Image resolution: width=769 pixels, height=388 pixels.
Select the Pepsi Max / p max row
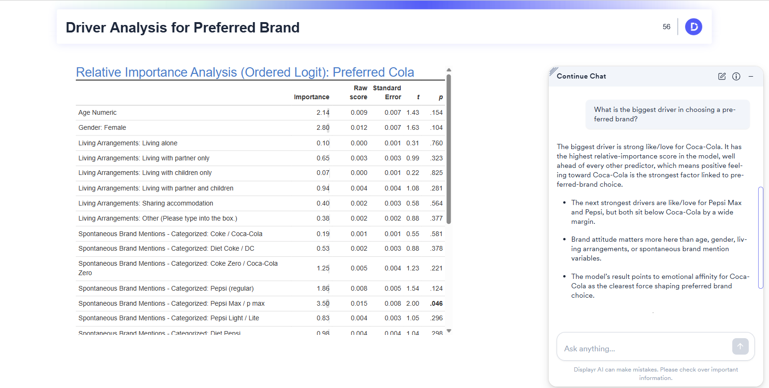tap(260, 303)
